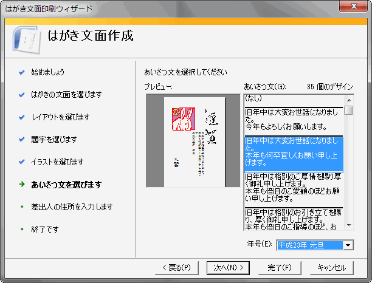
Task: Click the checkmark beside イラストを選びます
Action: (x=22, y=162)
